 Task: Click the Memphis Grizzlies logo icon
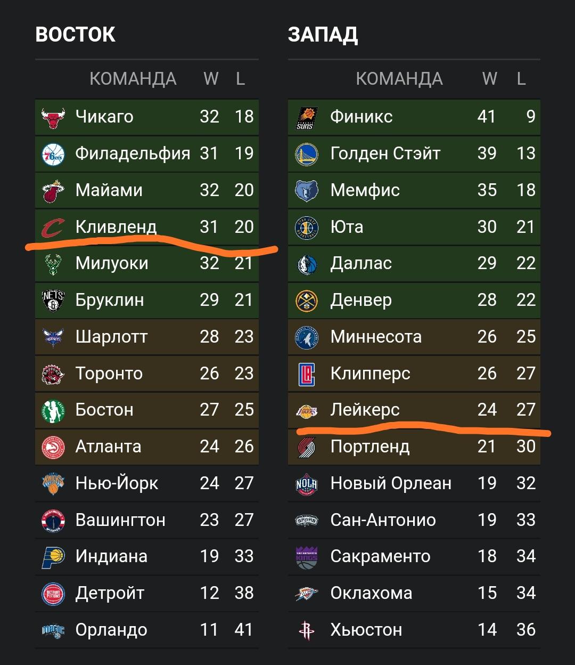point(307,191)
